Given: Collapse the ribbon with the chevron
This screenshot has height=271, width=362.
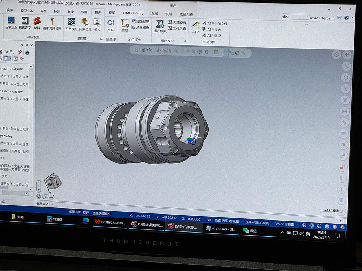Looking at the screenshot, I should (x=352, y=18).
